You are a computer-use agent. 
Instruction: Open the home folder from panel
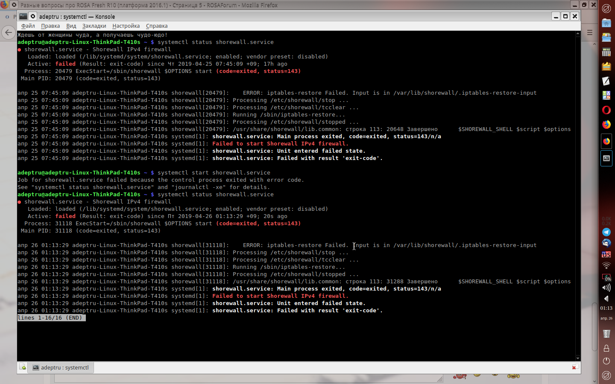[606, 23]
